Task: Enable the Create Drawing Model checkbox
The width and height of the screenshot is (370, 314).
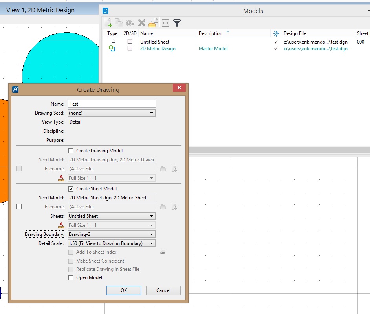Action: point(71,150)
